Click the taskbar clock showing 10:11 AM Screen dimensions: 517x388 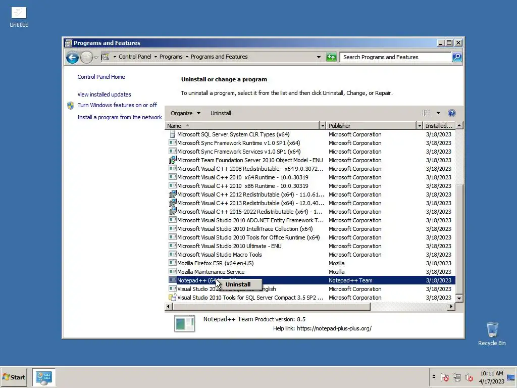coord(491,377)
